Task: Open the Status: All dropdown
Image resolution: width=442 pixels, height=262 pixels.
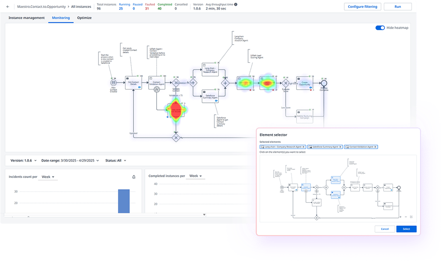Action: click(x=115, y=160)
